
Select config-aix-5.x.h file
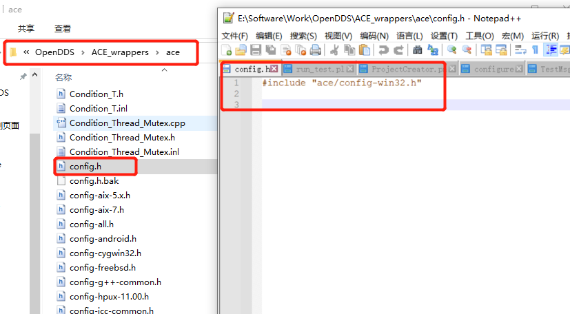point(100,196)
